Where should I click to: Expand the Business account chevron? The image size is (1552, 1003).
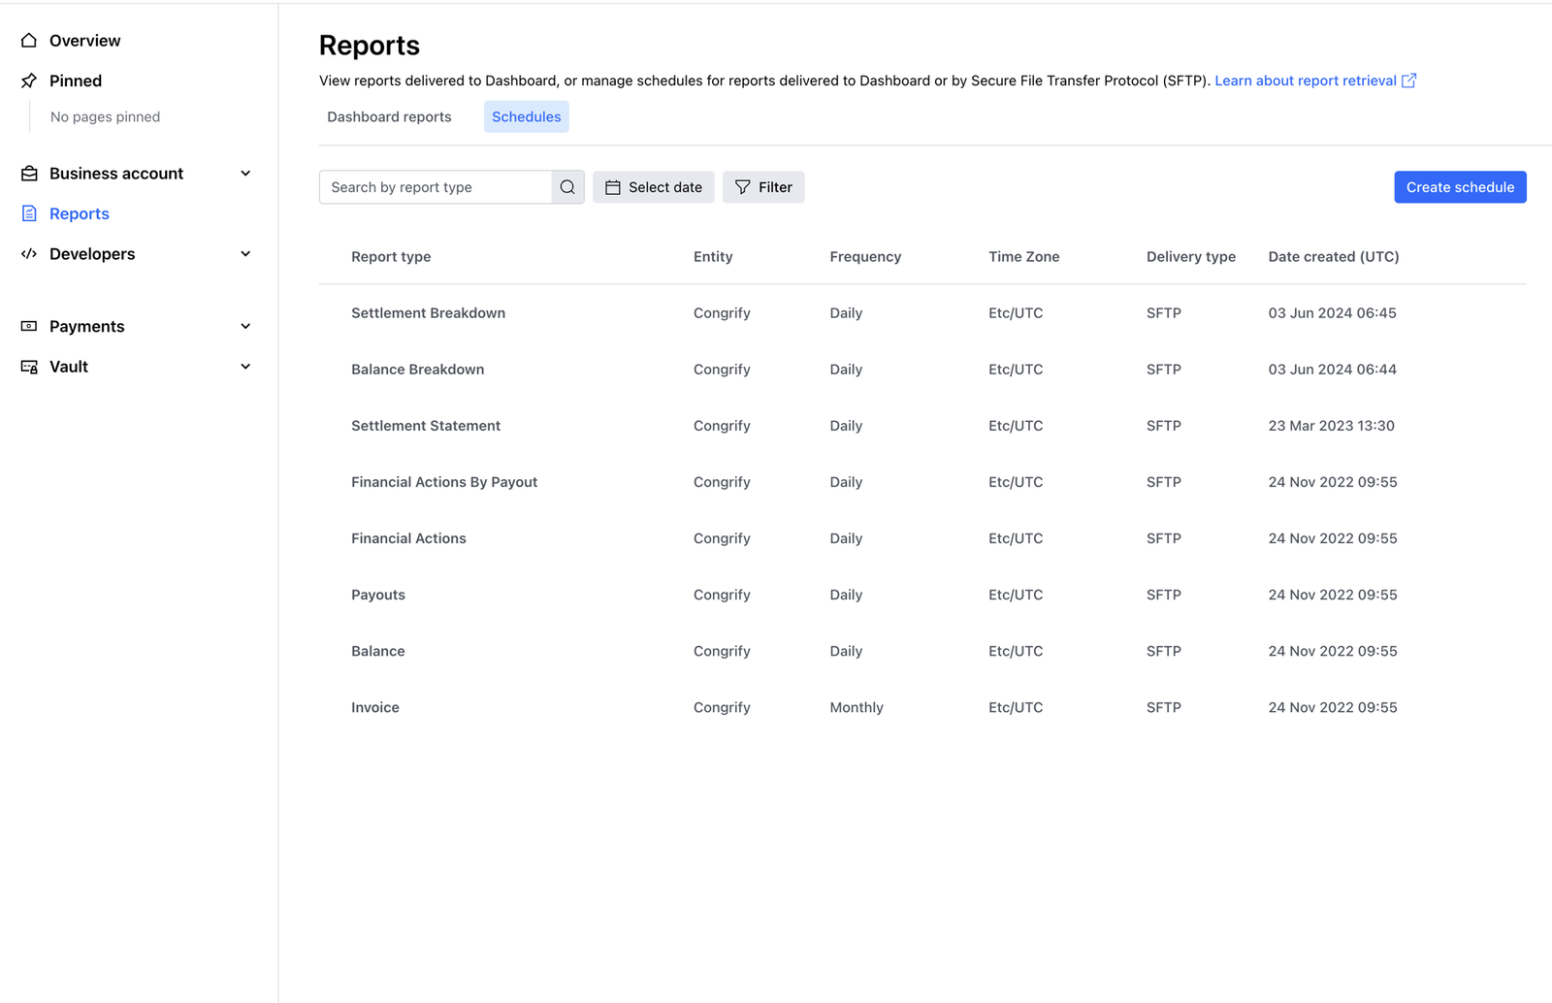tap(245, 174)
